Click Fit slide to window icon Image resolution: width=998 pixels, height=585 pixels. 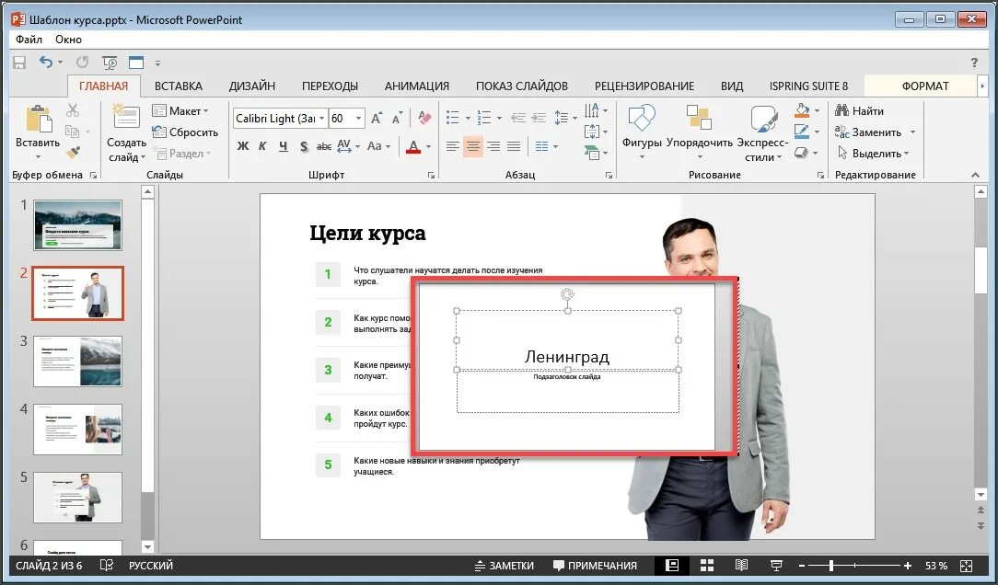coord(966,566)
